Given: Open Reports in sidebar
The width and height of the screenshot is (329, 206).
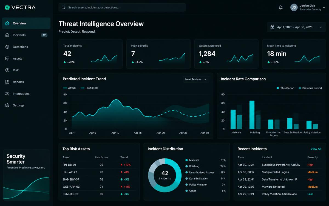Looking at the screenshot, I should click(26, 82).
